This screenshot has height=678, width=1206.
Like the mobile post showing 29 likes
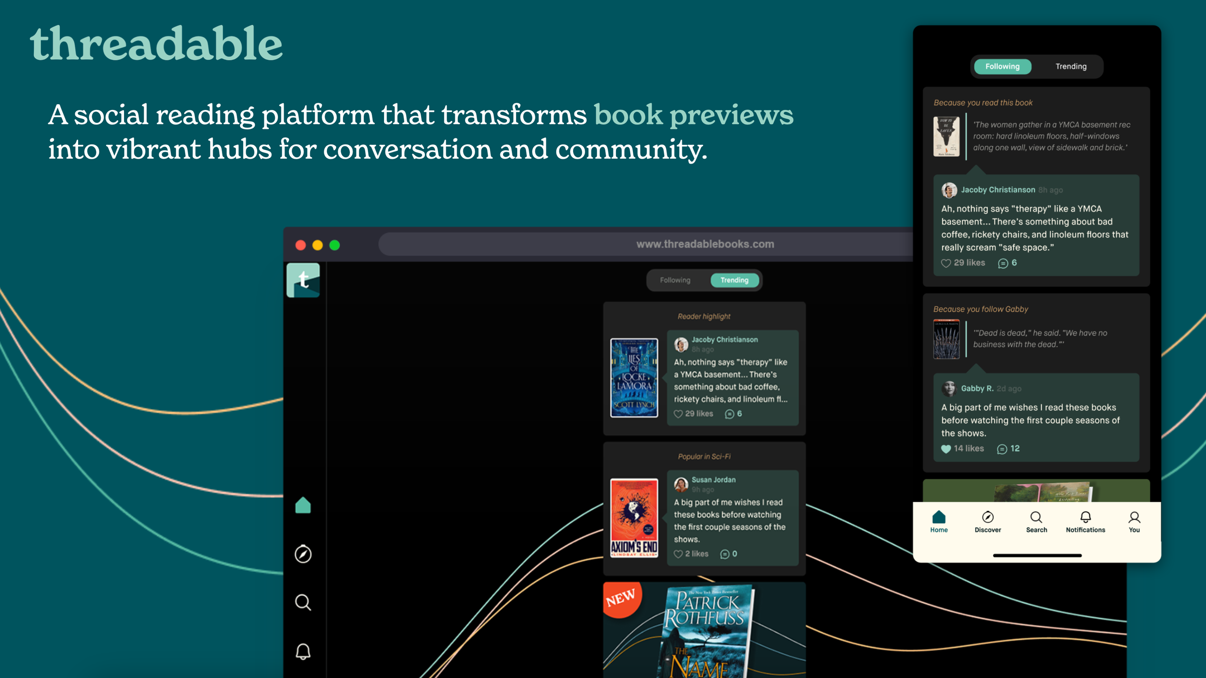tap(946, 263)
